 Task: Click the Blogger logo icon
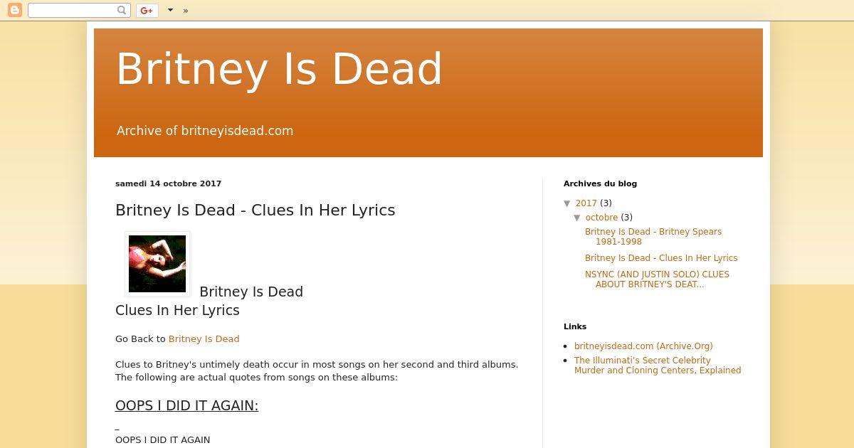pos(14,10)
